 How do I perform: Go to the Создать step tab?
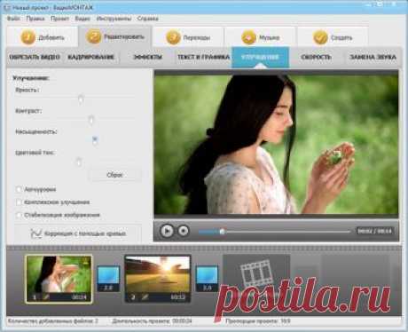coord(333,37)
